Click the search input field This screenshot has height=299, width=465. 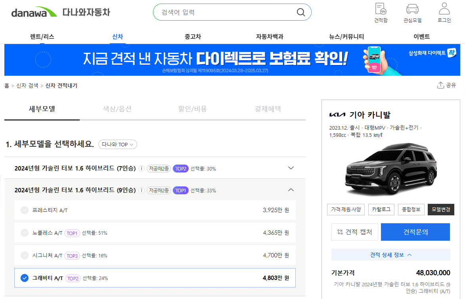click(222, 12)
